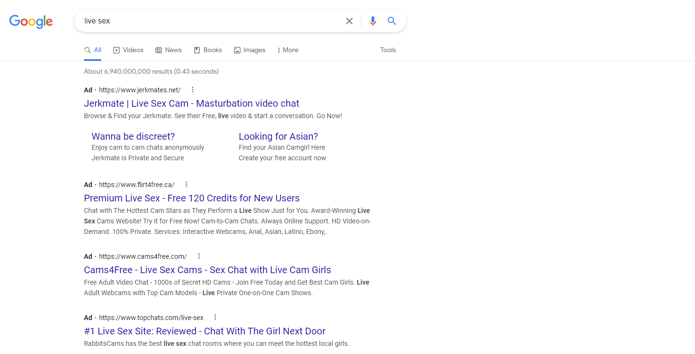Open the options menu beside cams4free.com ad

click(199, 256)
